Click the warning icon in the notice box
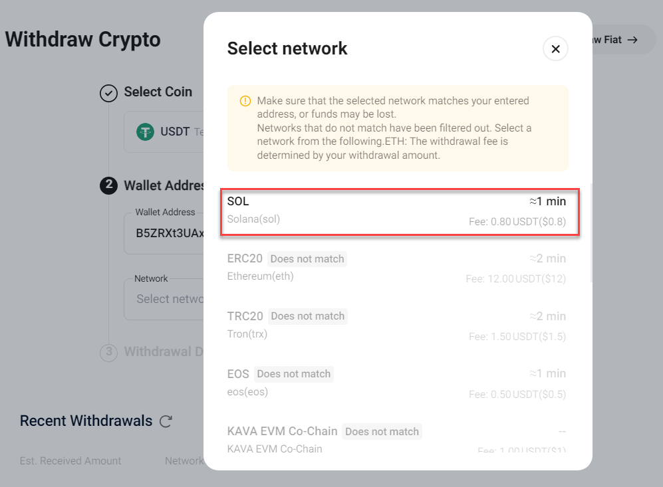Screen dimensions: 663x487 click(245, 101)
